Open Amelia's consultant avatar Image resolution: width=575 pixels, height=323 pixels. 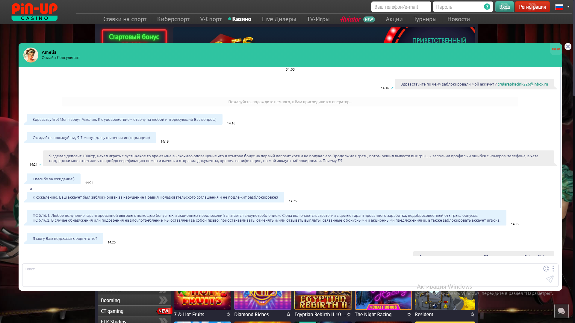tap(31, 55)
